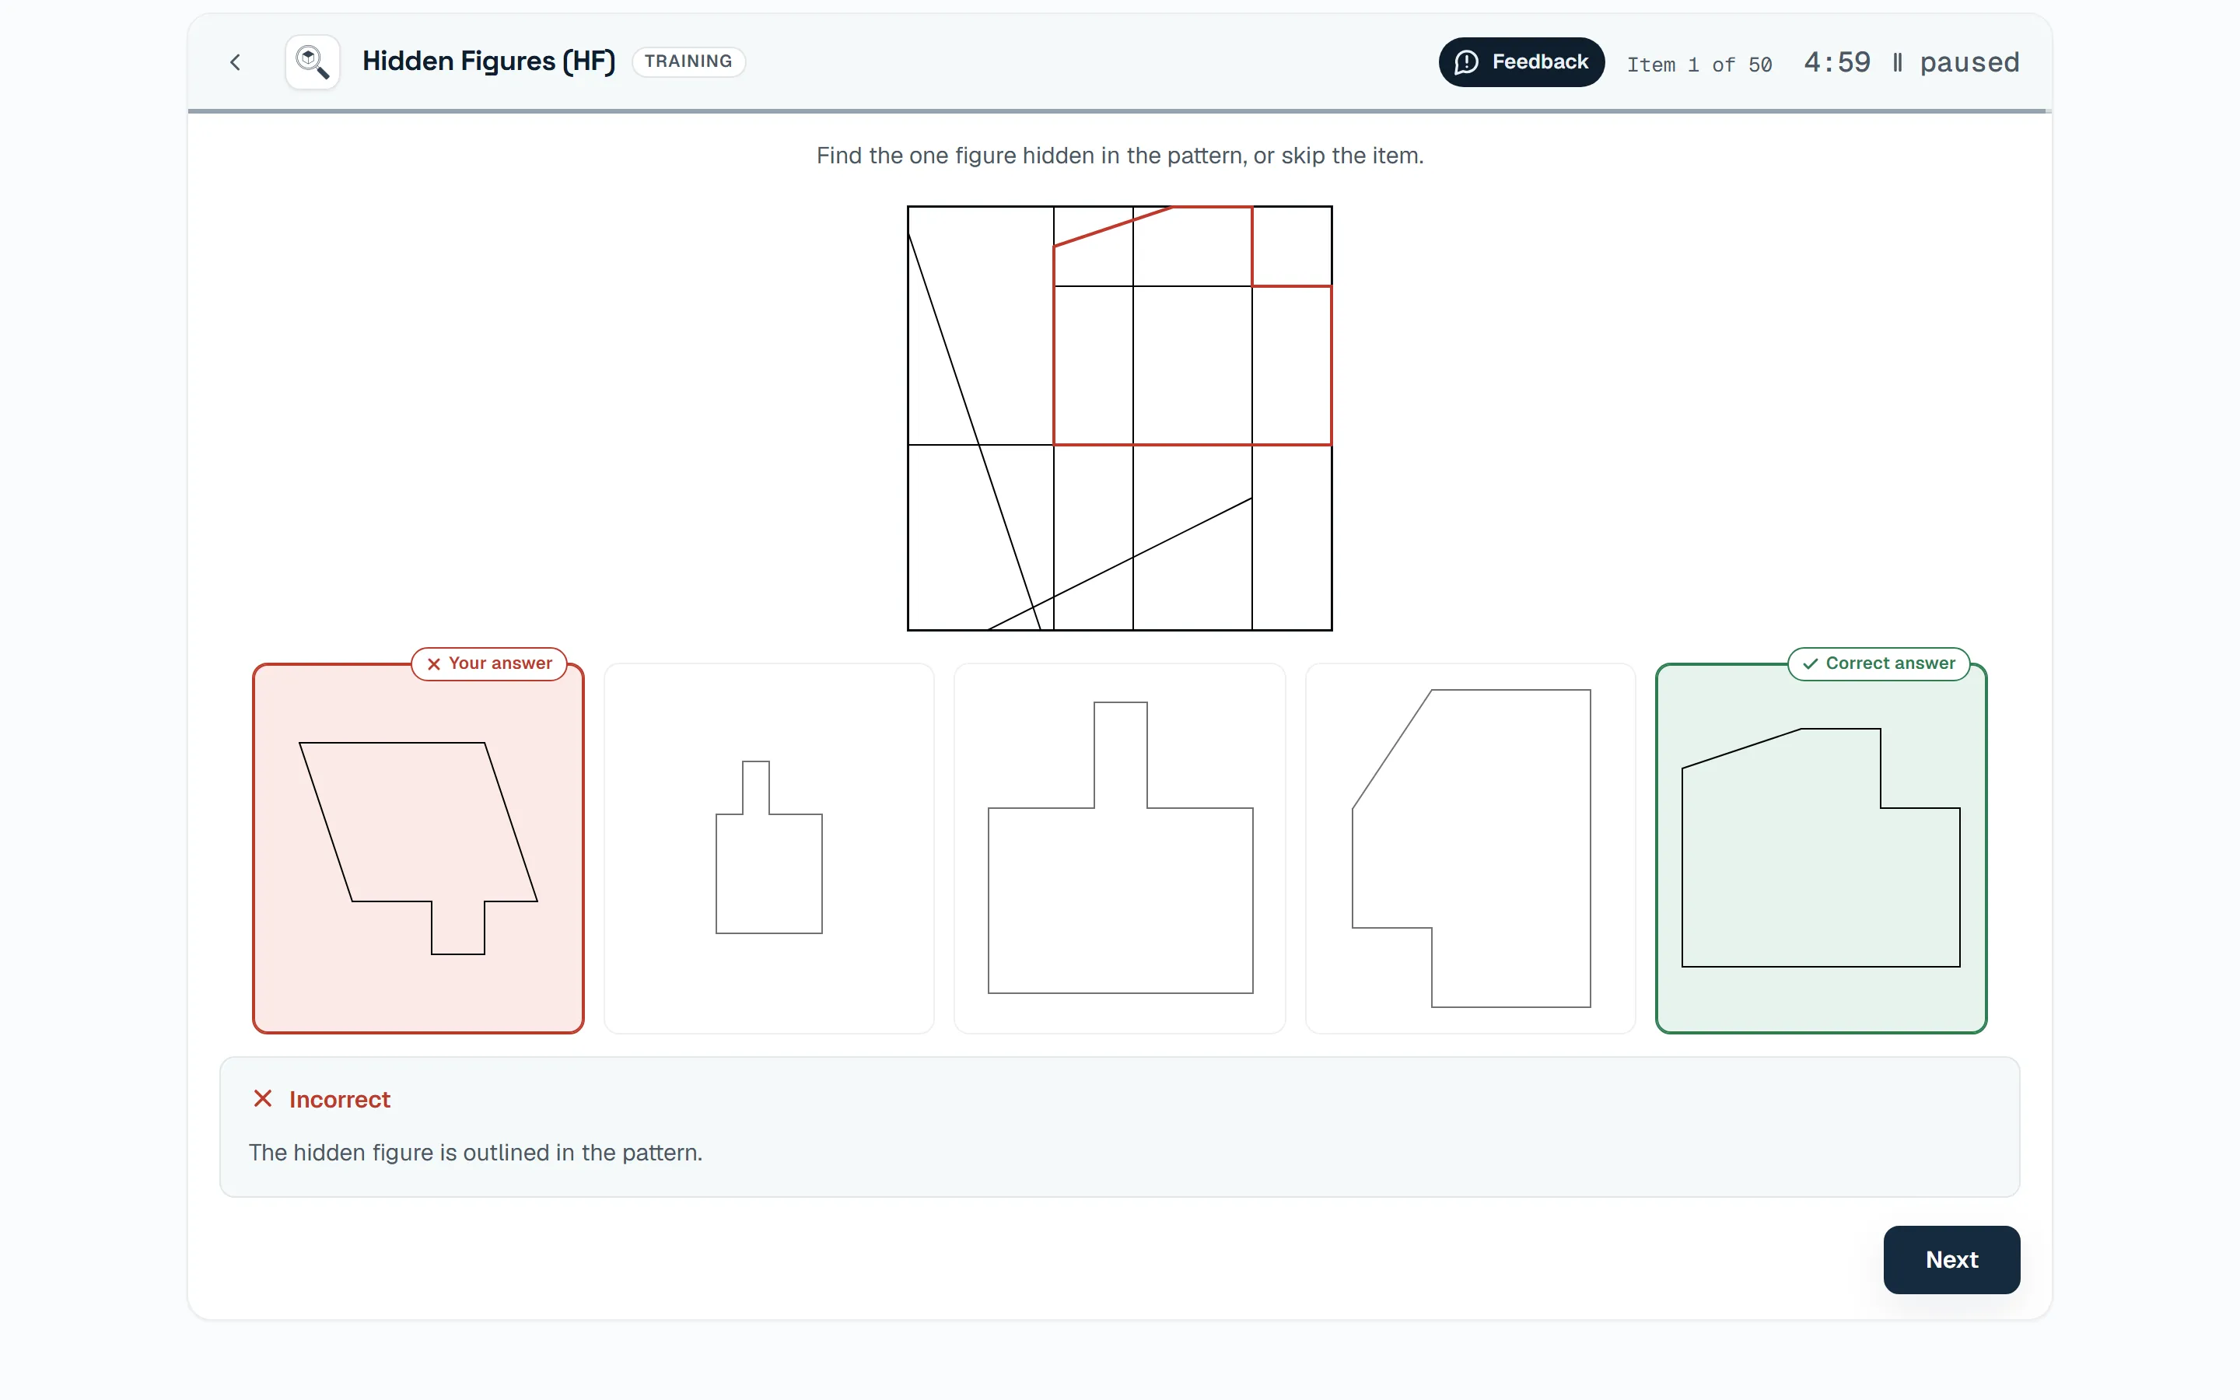Select the small bottle-shaped figure option
2240x1400 pixels.
pyautogui.click(x=769, y=848)
